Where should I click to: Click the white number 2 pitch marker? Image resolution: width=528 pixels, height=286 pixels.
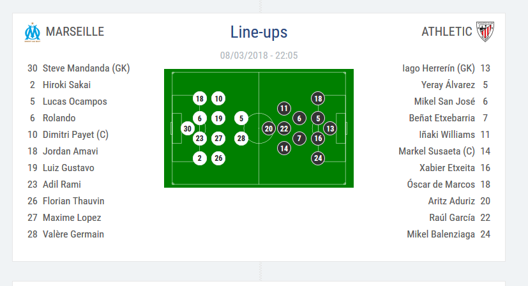click(200, 158)
